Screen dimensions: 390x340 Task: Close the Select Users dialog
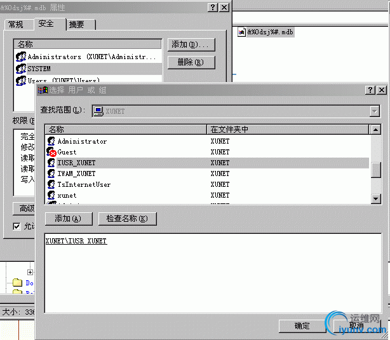(x=382, y=90)
